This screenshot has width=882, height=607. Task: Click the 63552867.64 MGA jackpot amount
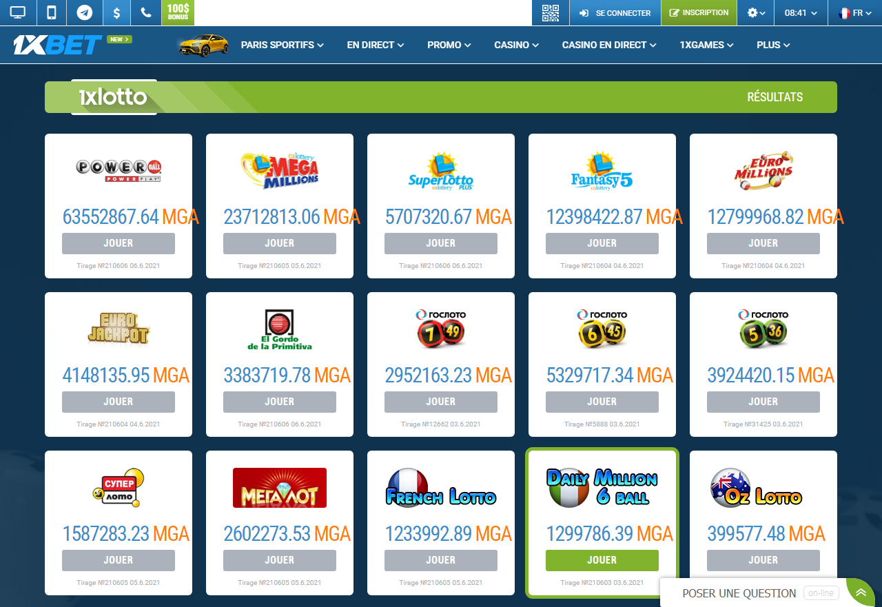coord(131,217)
